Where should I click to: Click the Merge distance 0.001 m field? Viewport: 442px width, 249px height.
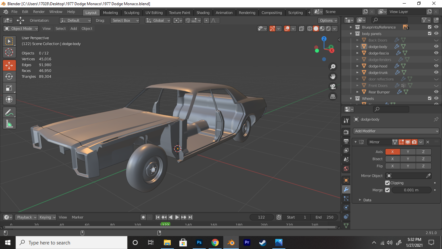coord(411,190)
